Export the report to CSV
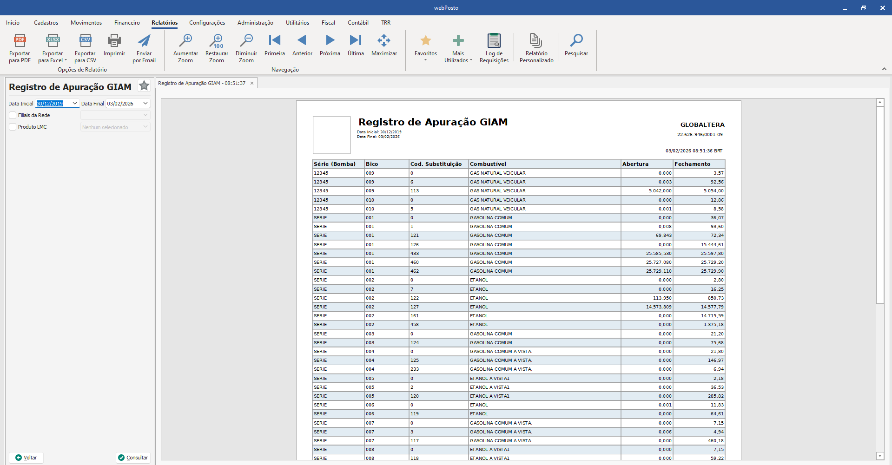Image resolution: width=892 pixels, height=465 pixels. coord(85,41)
